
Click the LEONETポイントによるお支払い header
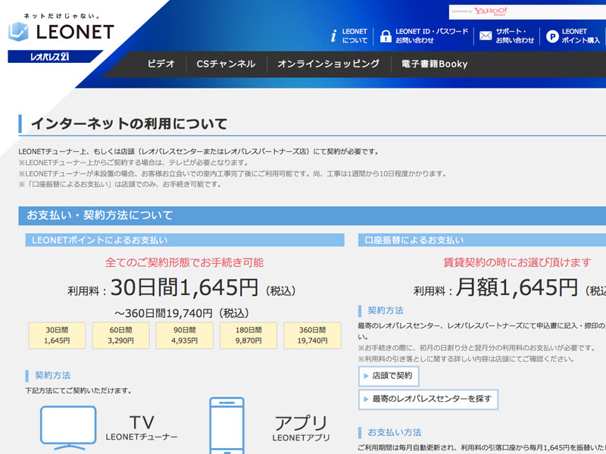point(185,240)
